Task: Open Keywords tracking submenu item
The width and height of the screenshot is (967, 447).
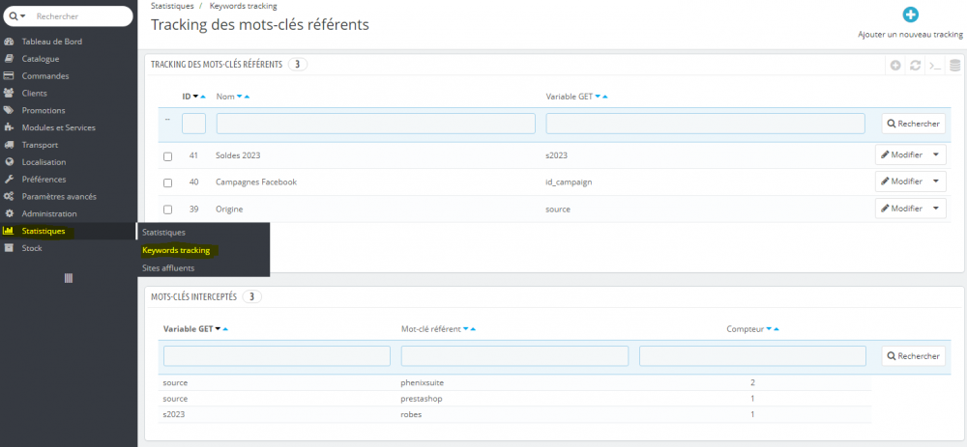Action: 176,251
